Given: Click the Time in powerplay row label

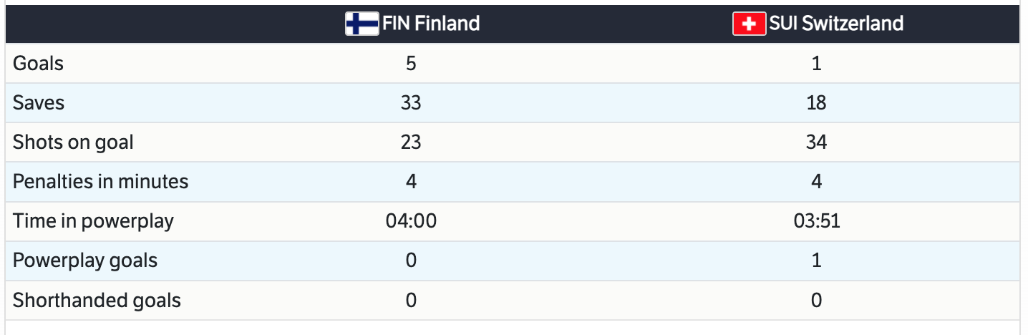Looking at the screenshot, I should pyautogui.click(x=93, y=221).
